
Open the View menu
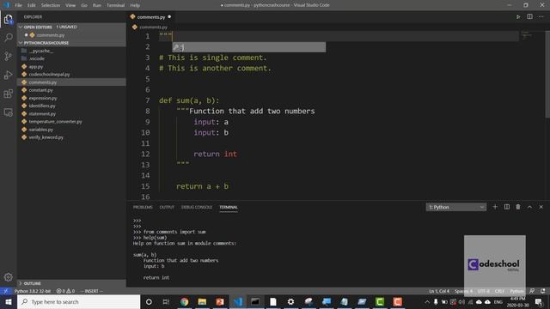pyautogui.click(x=70, y=5)
